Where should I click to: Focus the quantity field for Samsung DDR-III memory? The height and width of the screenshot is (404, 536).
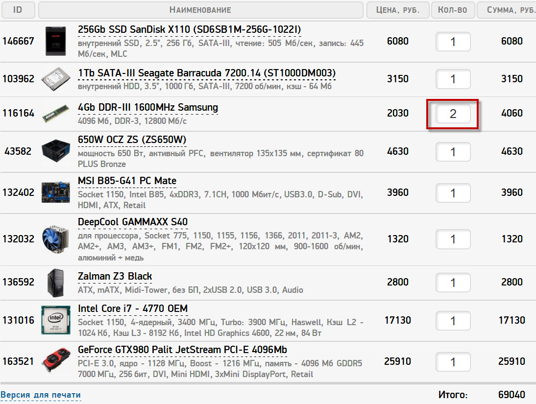(x=453, y=114)
